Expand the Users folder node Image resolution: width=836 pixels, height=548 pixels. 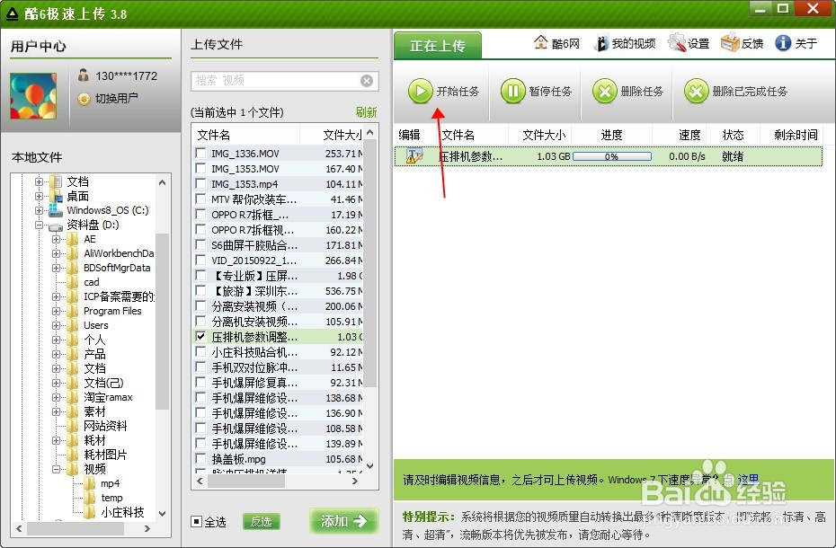click(56, 326)
